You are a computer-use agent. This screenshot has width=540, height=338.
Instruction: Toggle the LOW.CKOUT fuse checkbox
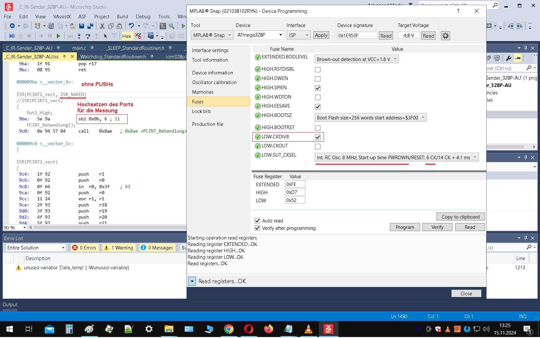(x=318, y=147)
